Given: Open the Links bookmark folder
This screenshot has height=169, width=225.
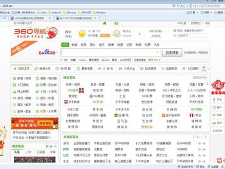Looking at the screenshot, I should tap(42, 13).
